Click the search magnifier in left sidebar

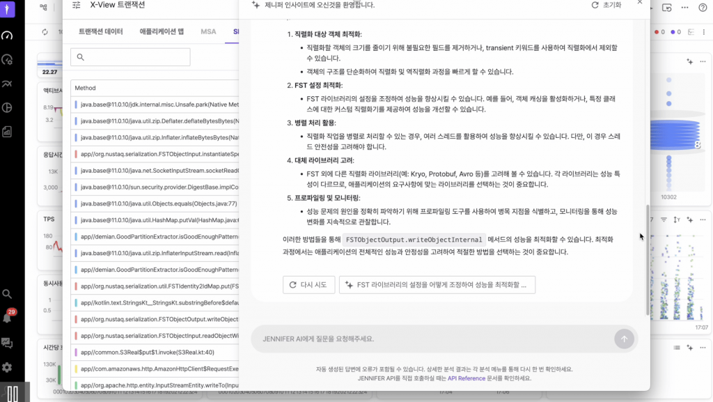click(7, 294)
